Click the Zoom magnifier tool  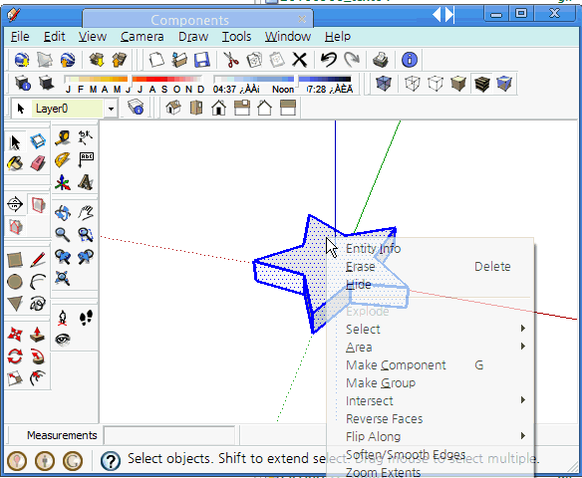pyautogui.click(x=63, y=235)
